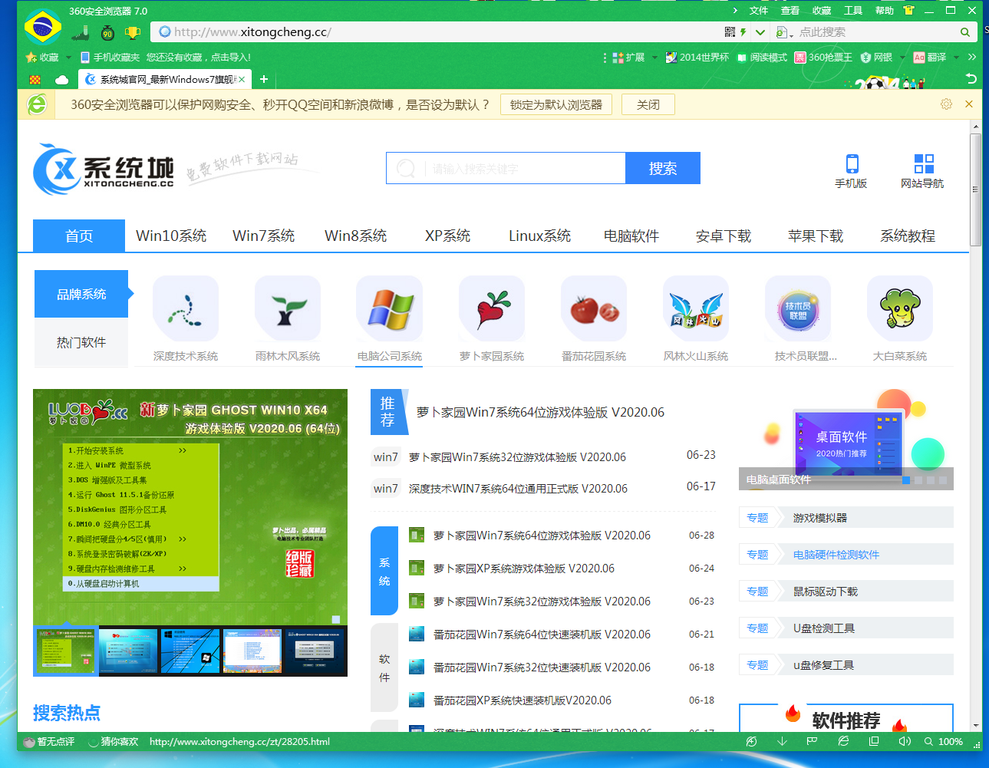989x768 pixels.
Task: Click the 手机版 phone icon
Action: 852,163
